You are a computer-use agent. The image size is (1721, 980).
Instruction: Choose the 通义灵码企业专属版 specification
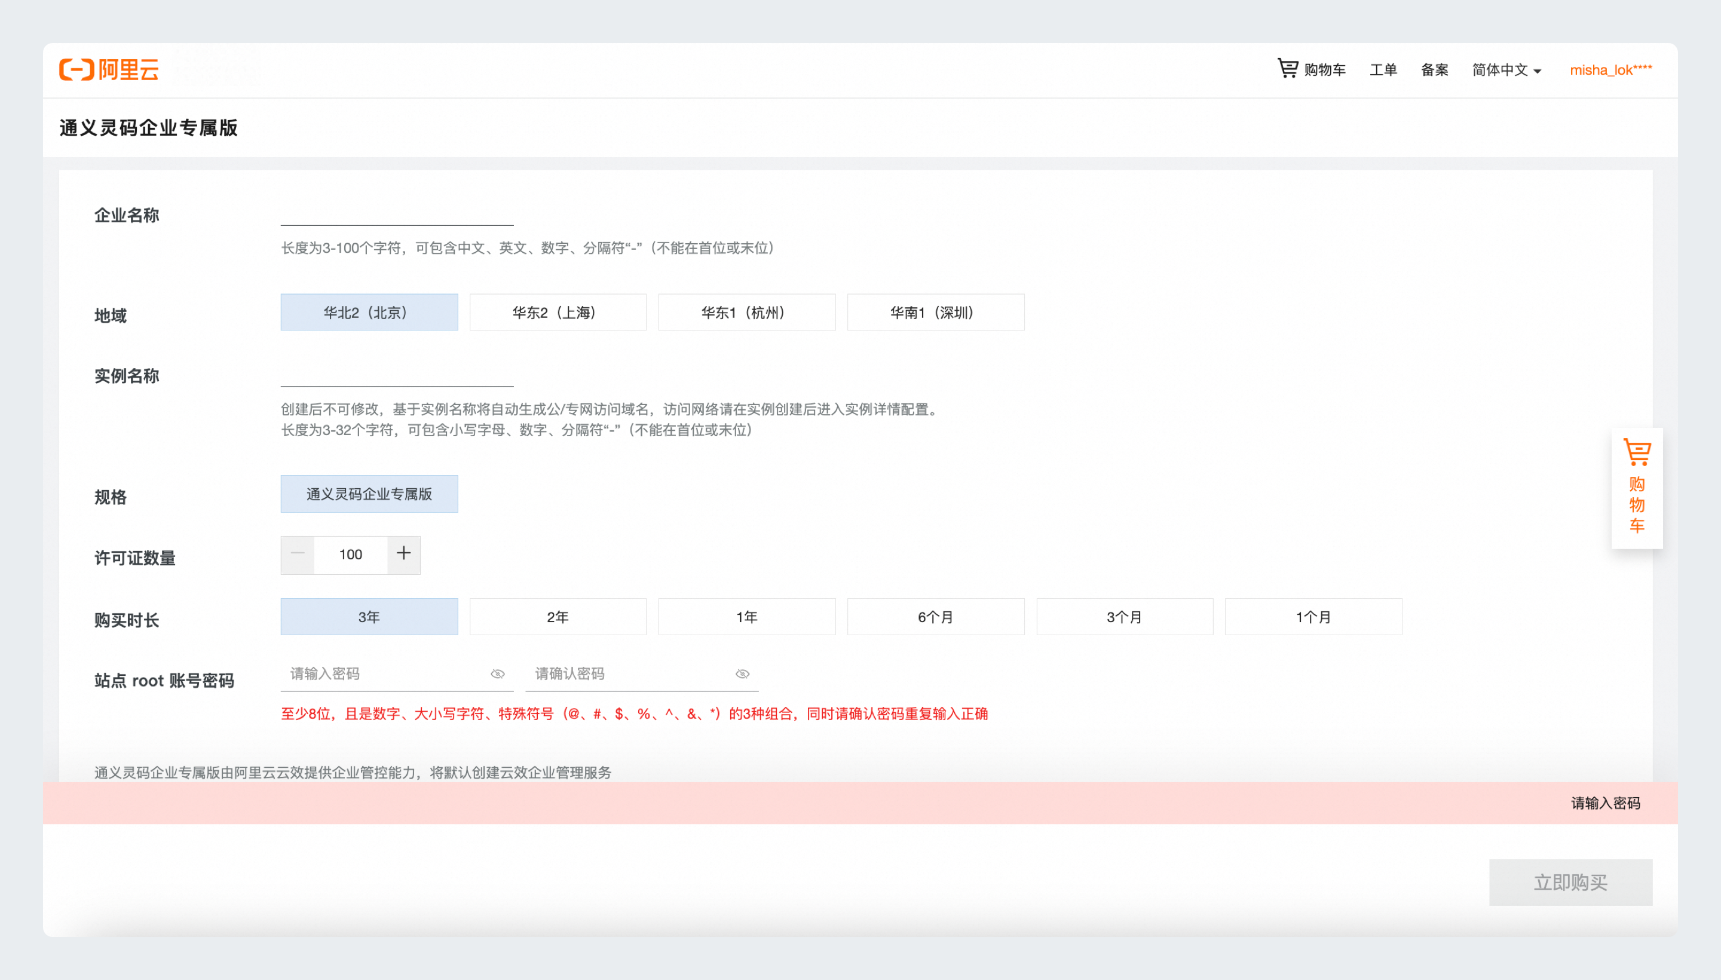369,494
